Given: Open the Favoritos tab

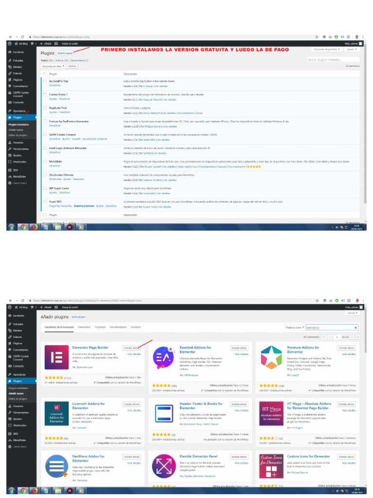Looking at the screenshot, I should click(136, 327).
